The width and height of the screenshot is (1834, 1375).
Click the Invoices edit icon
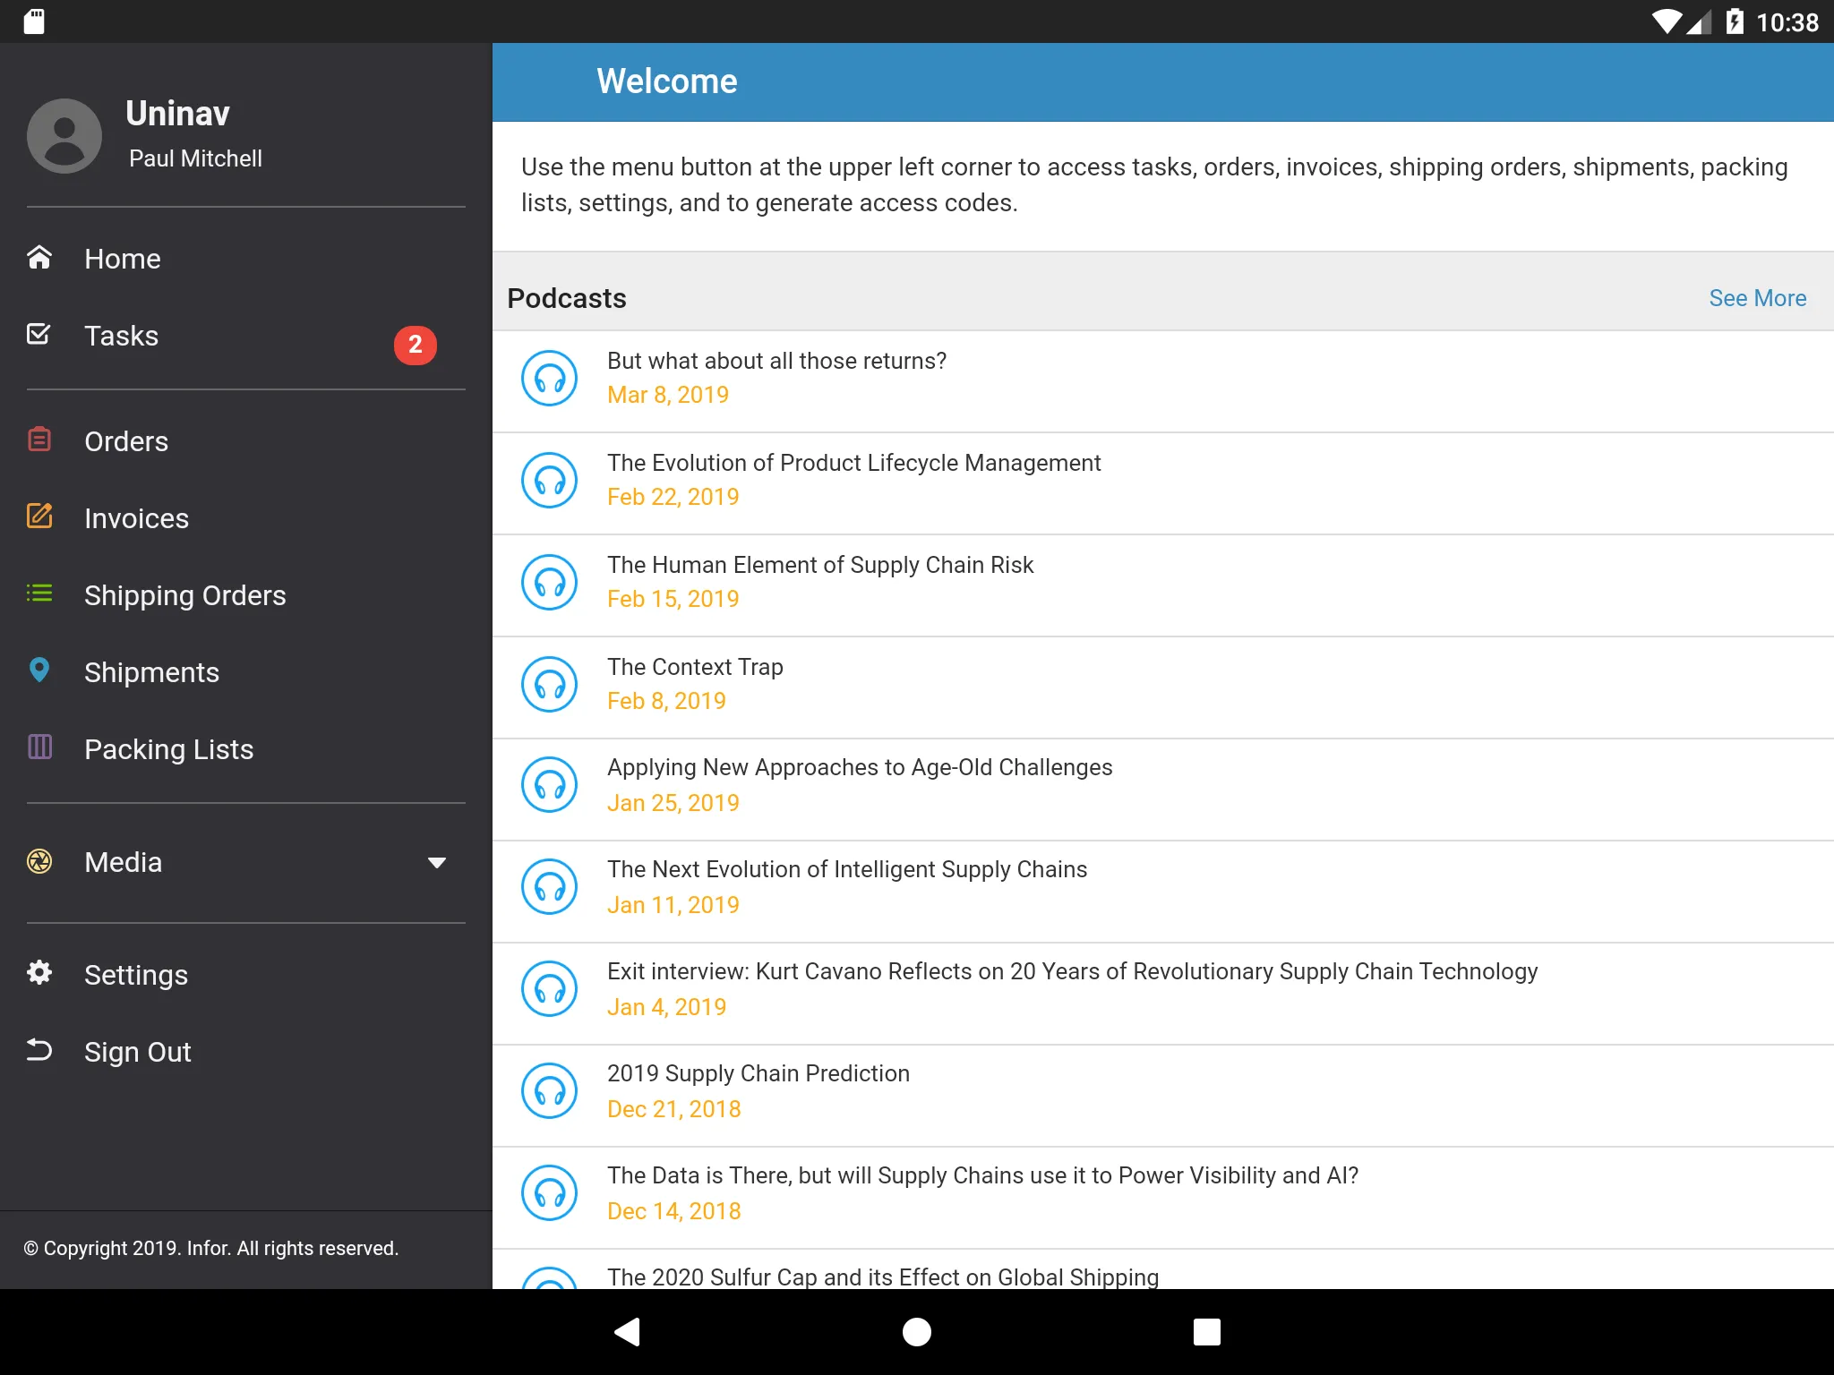tap(39, 517)
